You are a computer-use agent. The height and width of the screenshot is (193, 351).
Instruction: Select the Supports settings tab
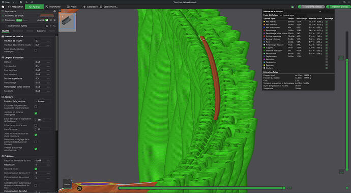[41, 31]
